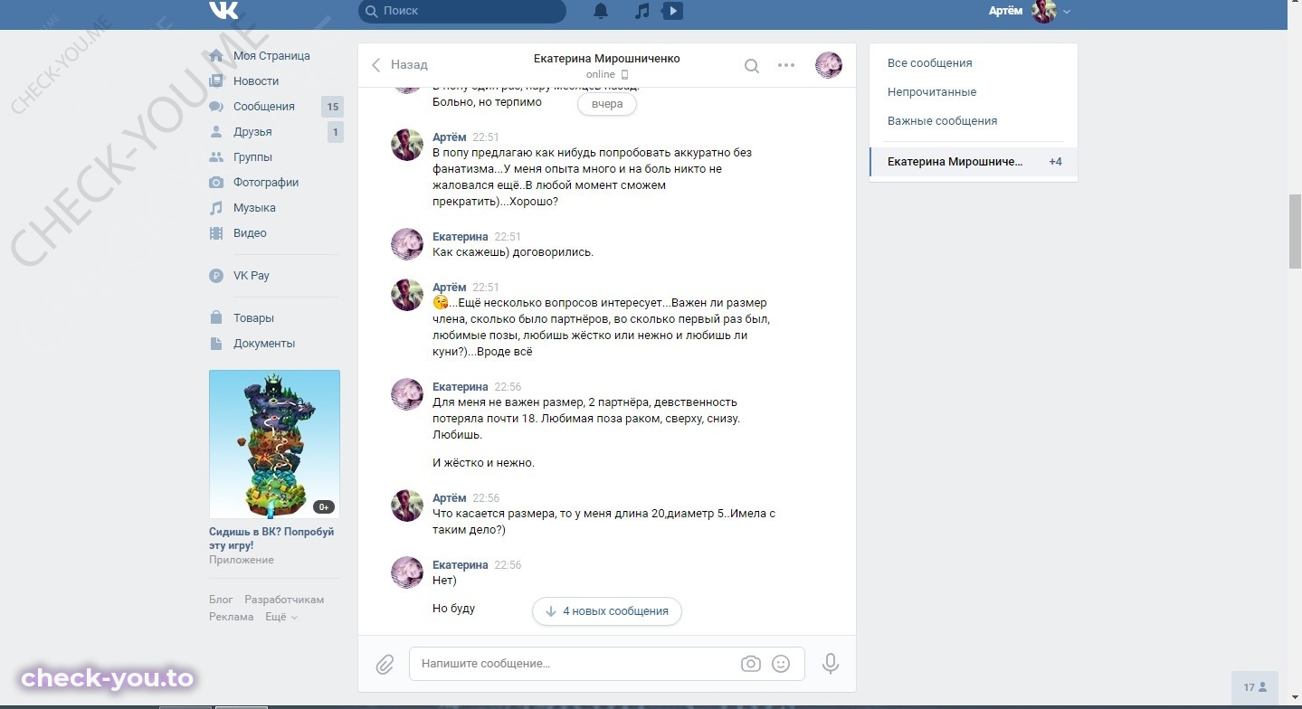
Task: Click the page vertical scrollbar thumb
Action: tap(1295, 231)
